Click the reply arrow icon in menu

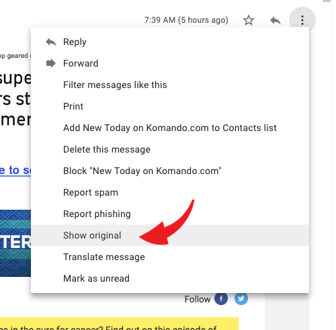[51, 42]
